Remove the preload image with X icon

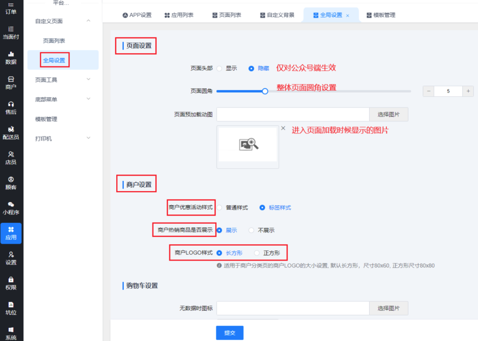[x=283, y=128]
